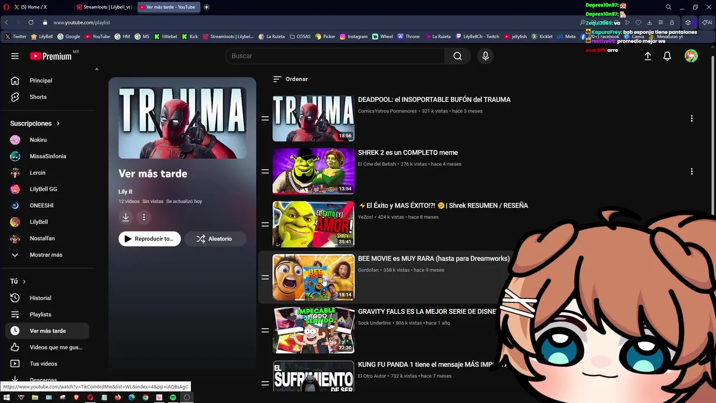Open the account avatar menu
The height and width of the screenshot is (403, 716).
pos(691,56)
